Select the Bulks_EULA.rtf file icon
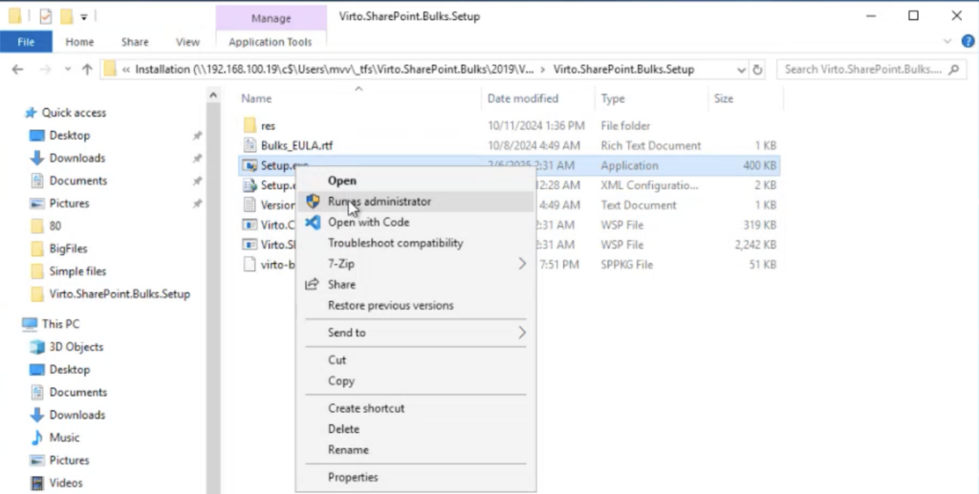 [250, 145]
